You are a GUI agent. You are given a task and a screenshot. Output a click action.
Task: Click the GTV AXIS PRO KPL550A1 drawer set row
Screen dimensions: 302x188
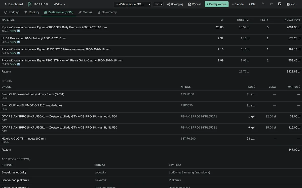[x=151, y=118]
